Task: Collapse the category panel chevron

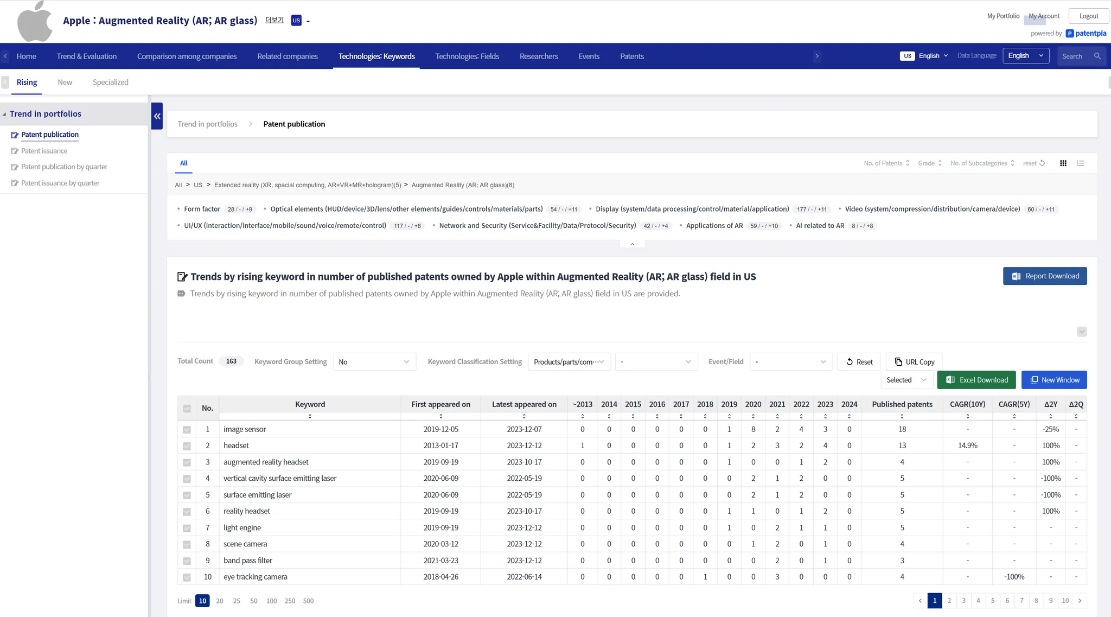Action: [x=632, y=244]
